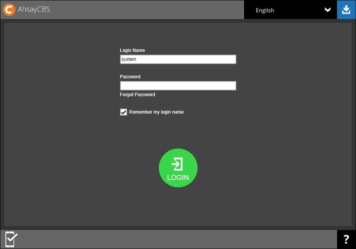Click the mobile device checkmark icon

pos(11,239)
